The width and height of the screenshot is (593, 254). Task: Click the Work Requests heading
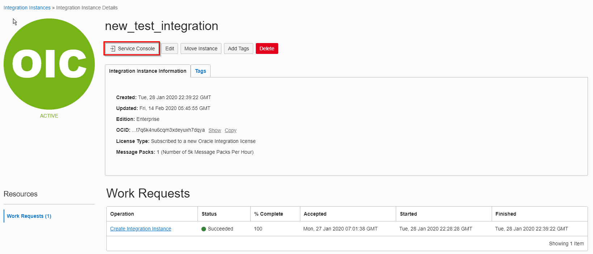point(148,194)
